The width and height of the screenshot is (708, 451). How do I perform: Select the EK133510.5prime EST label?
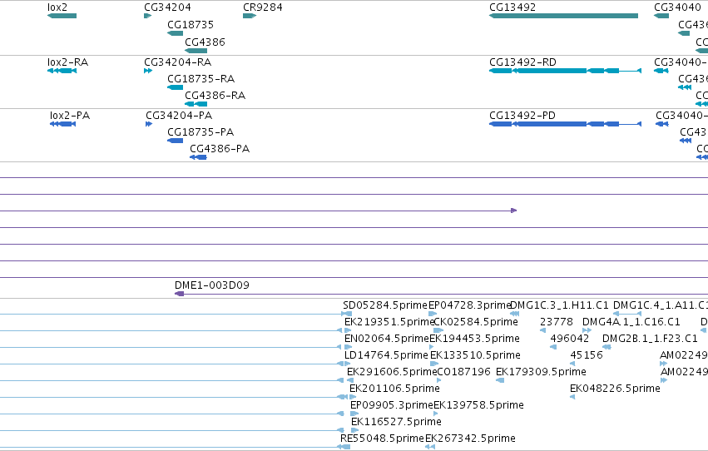tap(475, 356)
